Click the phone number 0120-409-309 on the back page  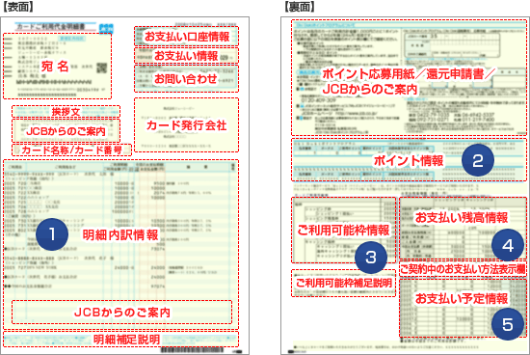[x=318, y=100]
